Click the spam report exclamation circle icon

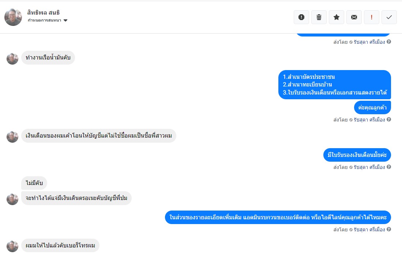pos(301,17)
